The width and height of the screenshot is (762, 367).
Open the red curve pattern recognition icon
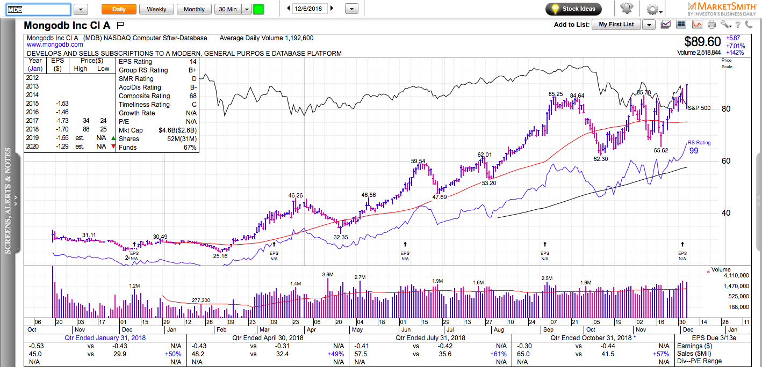pos(697,24)
